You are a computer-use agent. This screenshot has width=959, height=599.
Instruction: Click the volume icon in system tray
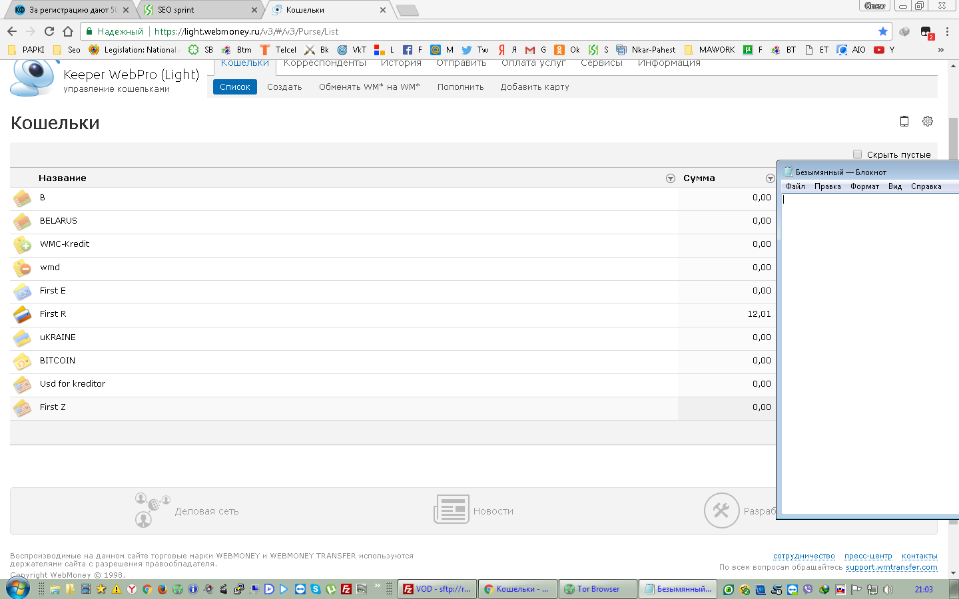(888, 590)
